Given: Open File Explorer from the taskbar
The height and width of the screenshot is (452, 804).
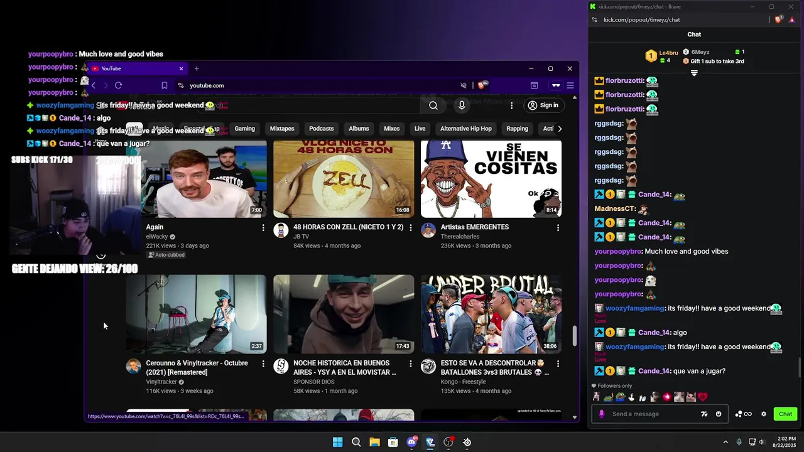Looking at the screenshot, I should point(374,442).
